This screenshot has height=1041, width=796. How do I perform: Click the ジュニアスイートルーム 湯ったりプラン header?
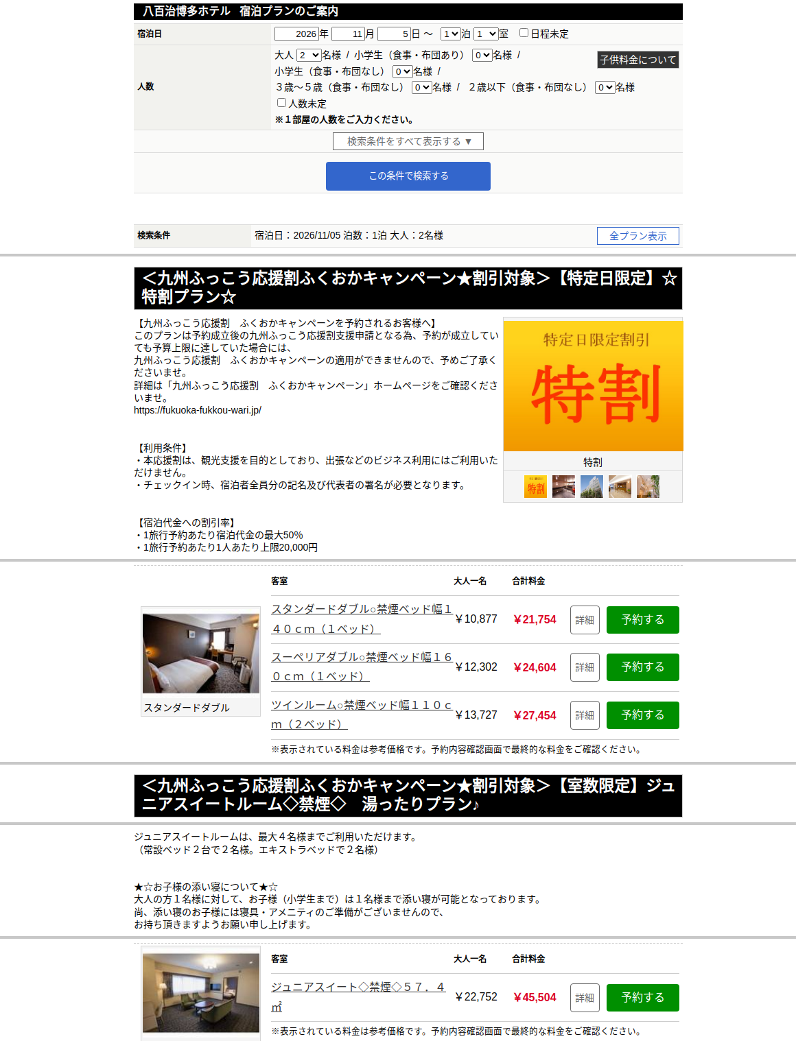point(408,795)
